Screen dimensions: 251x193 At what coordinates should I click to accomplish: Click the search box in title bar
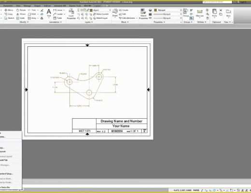[217, 2]
